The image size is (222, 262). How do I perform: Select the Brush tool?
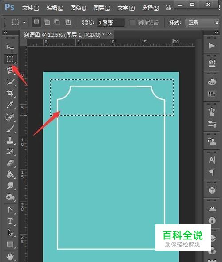[10, 129]
